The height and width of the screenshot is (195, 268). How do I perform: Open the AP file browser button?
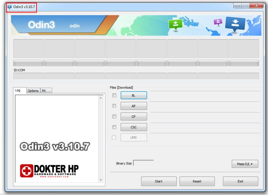point(134,106)
